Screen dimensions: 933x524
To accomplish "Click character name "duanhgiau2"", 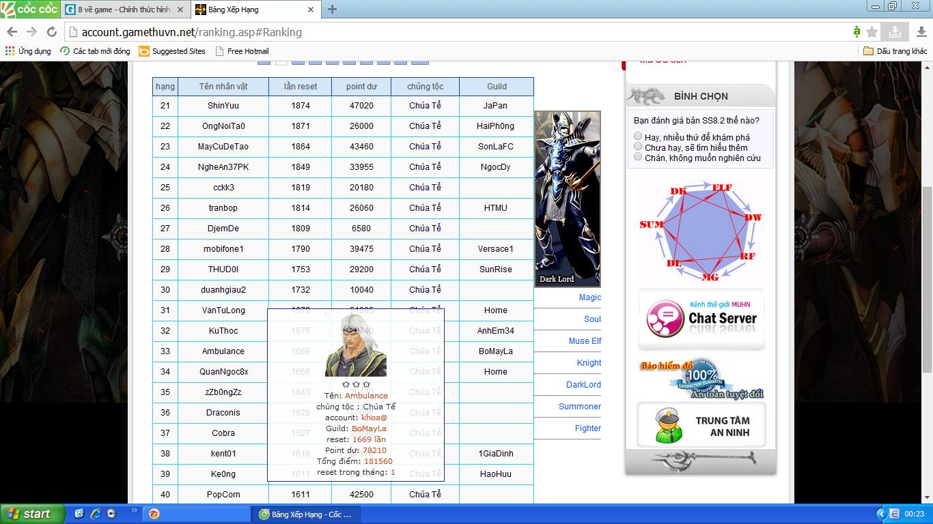I will click(x=223, y=290).
